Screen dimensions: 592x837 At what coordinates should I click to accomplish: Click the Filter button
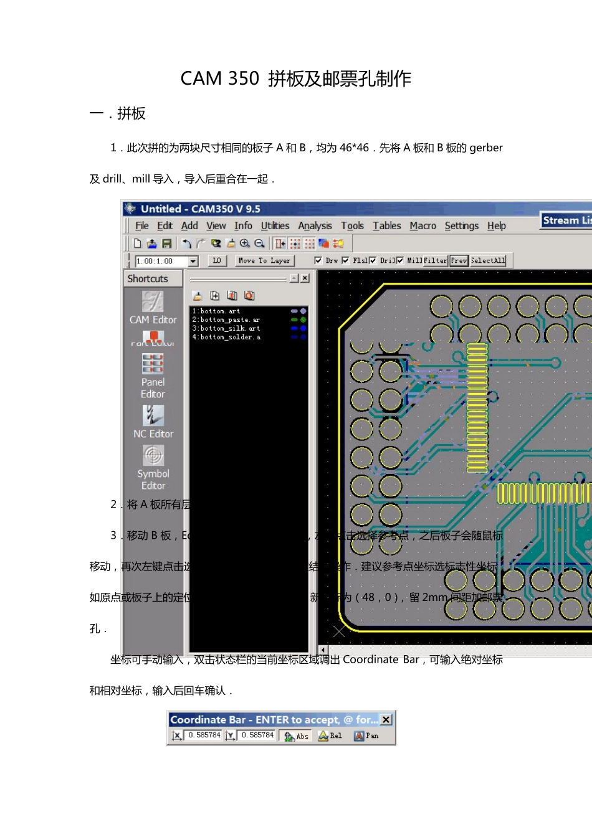point(436,260)
